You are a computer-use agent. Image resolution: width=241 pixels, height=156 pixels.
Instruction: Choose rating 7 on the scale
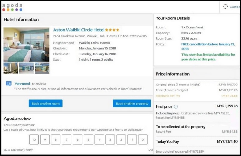67,139
